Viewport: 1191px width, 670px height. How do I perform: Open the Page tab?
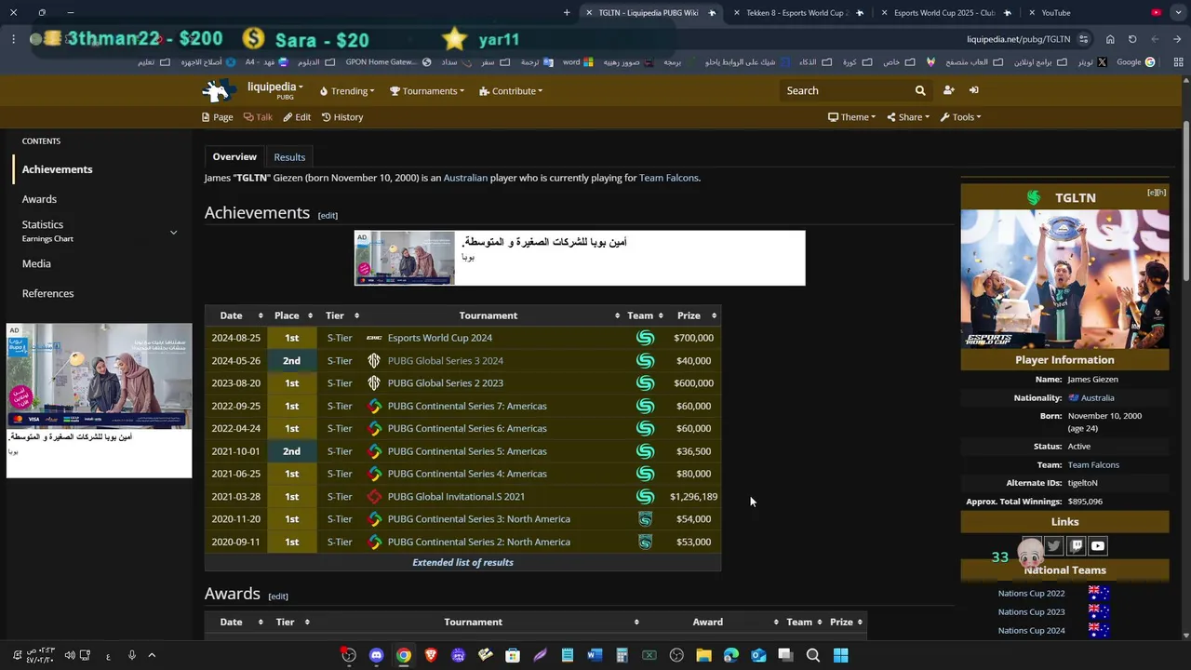[x=218, y=117]
